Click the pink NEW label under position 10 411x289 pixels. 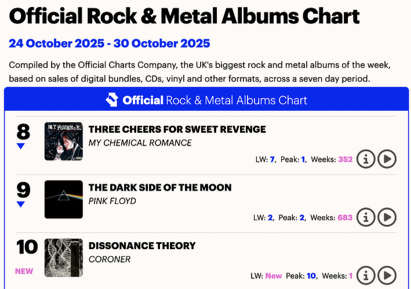[x=24, y=271]
